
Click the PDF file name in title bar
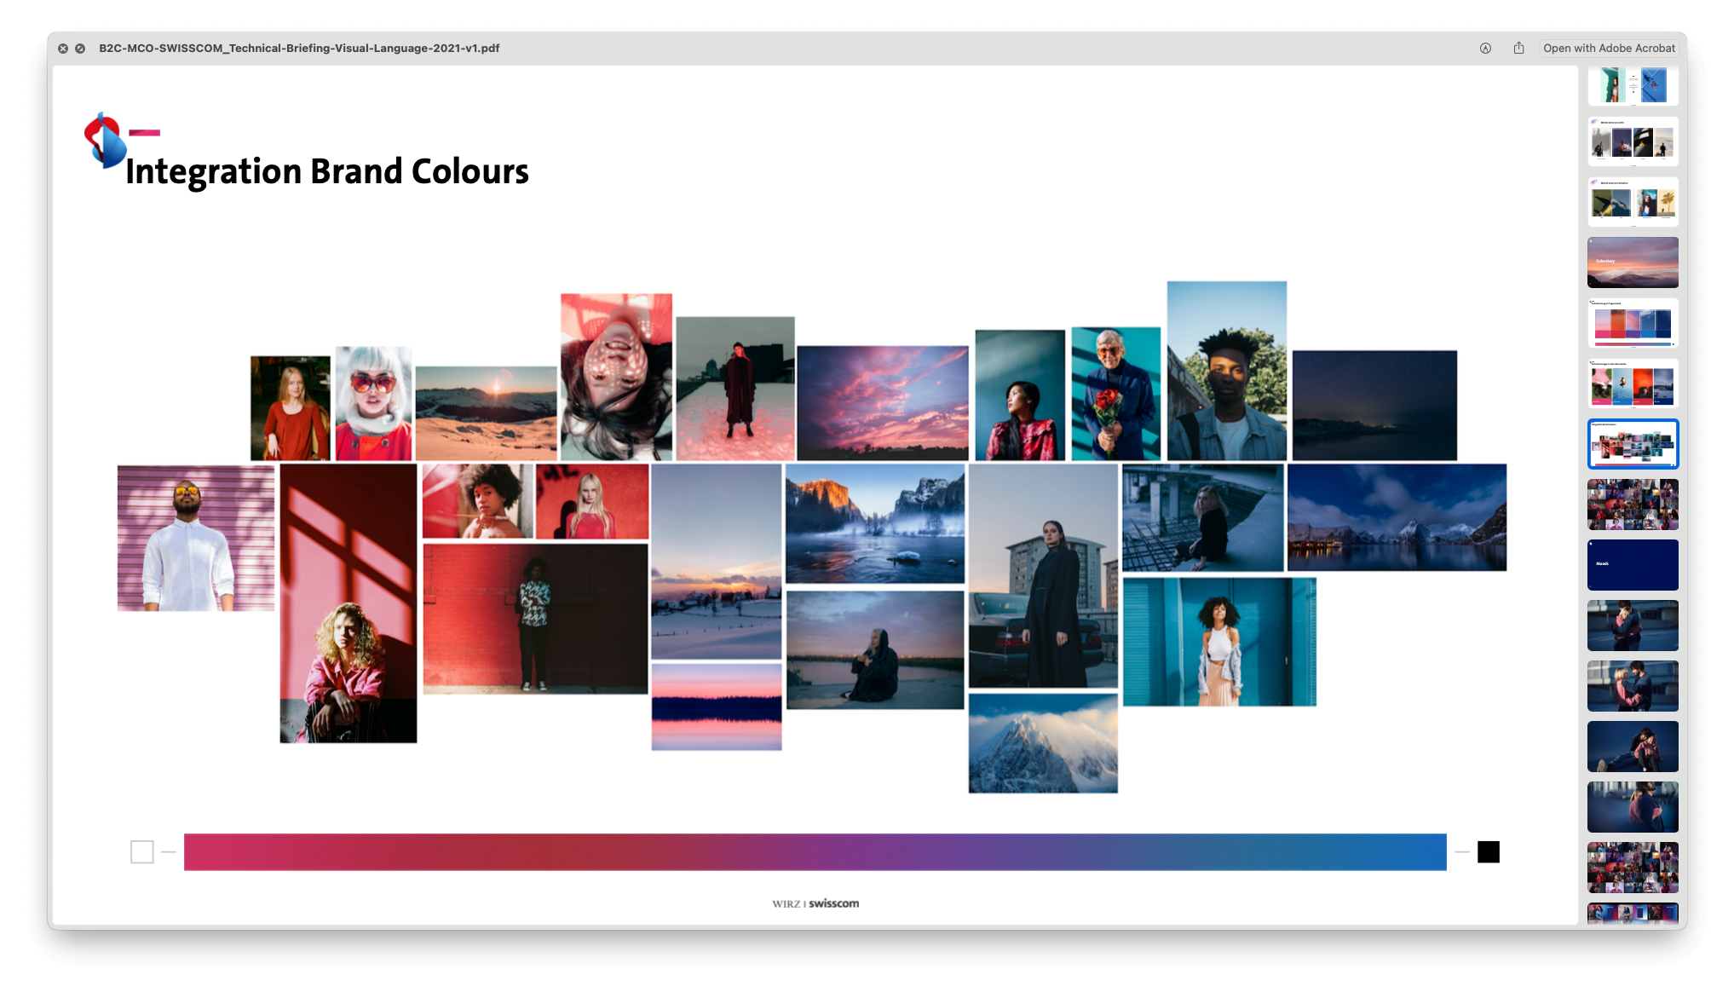(x=299, y=49)
